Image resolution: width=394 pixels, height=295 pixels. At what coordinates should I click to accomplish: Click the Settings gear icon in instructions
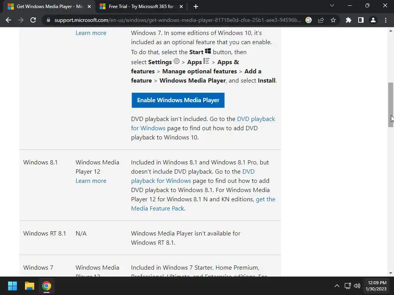pyautogui.click(x=177, y=61)
